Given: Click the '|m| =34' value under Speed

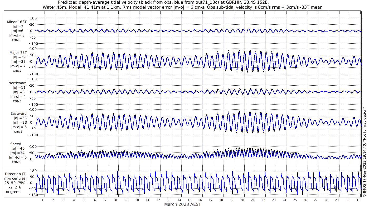Looking at the screenshot, I should point(18,153).
